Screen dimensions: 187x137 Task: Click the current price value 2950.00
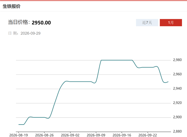pyautogui.click(x=41, y=22)
